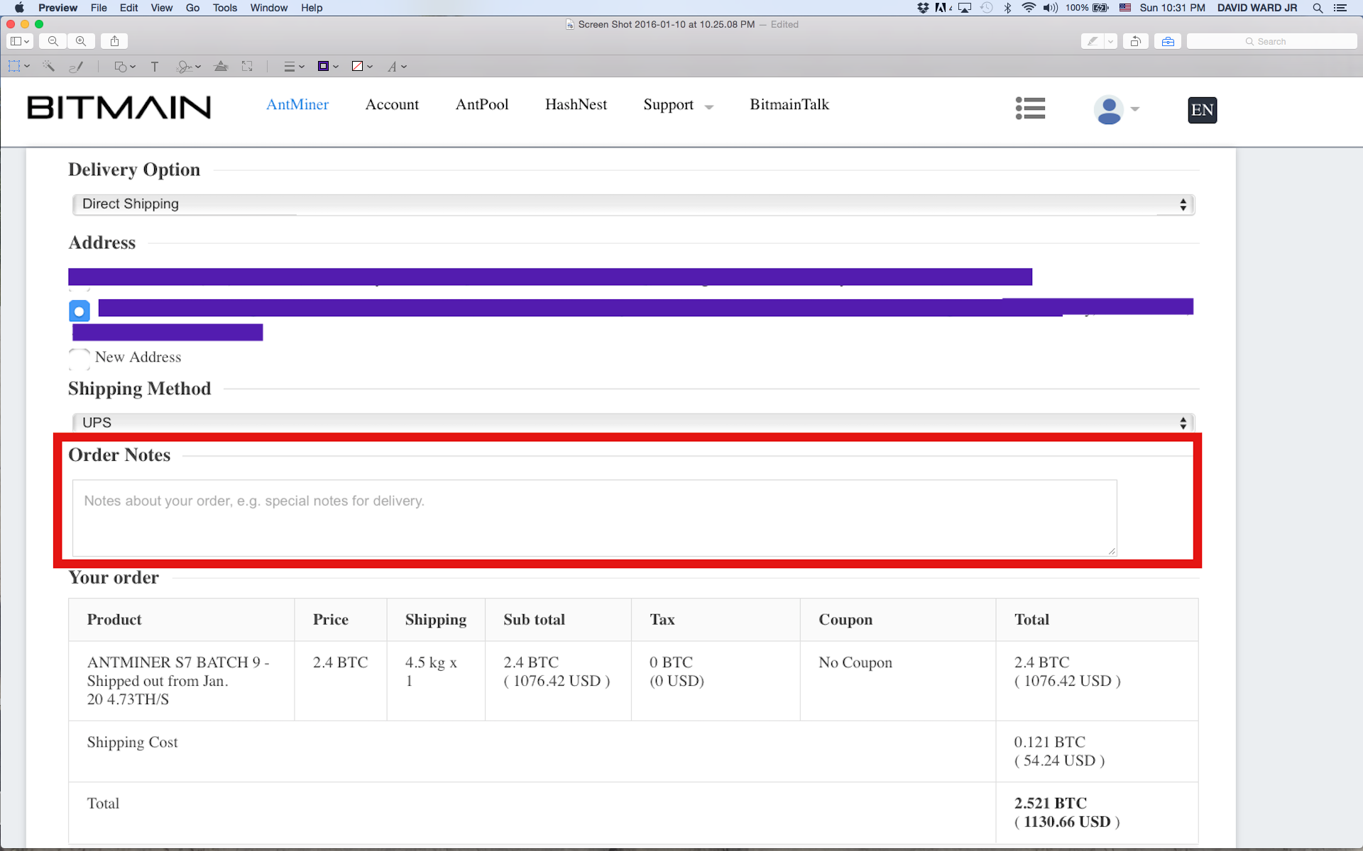Click the "ANTMINER S7 BATCH 9" product cell
1363x851 pixels.
(181, 681)
